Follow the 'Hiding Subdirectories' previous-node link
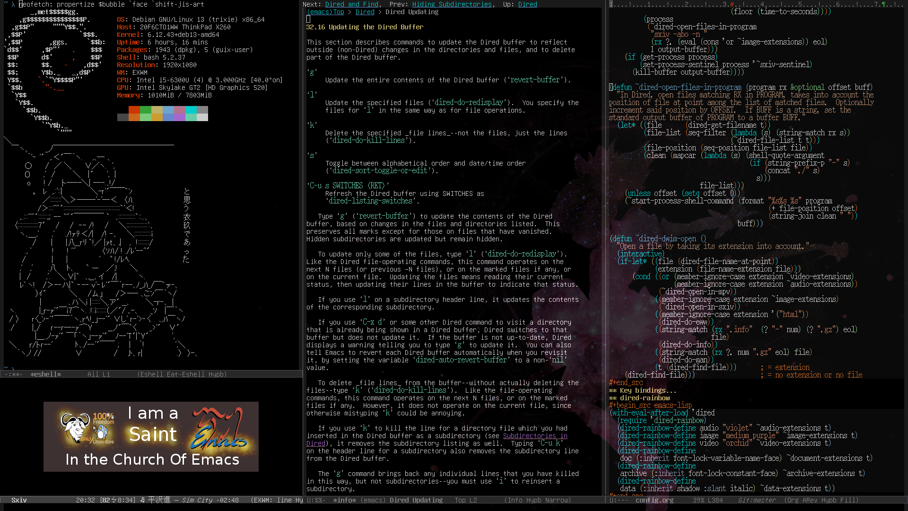The height and width of the screenshot is (511, 908). (x=452, y=4)
